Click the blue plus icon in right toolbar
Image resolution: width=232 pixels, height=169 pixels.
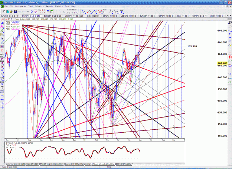(230, 49)
